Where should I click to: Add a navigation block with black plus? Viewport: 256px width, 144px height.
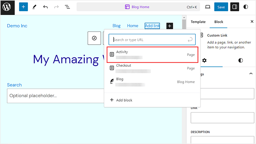point(170,26)
